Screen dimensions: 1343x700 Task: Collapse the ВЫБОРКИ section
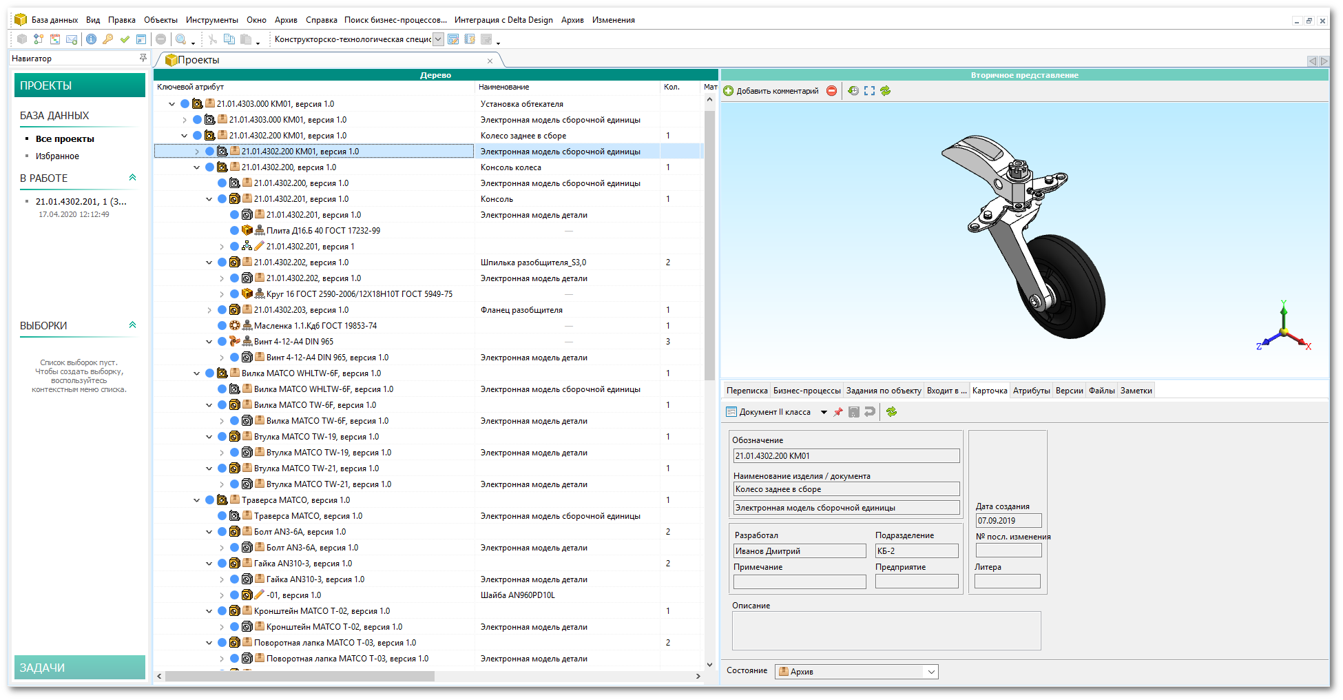132,325
